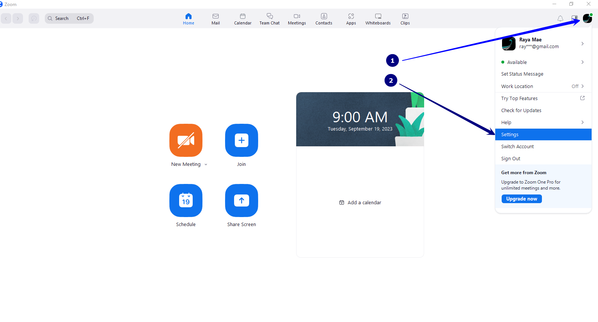Choose Set Status Message
598x322 pixels.
(x=543, y=74)
